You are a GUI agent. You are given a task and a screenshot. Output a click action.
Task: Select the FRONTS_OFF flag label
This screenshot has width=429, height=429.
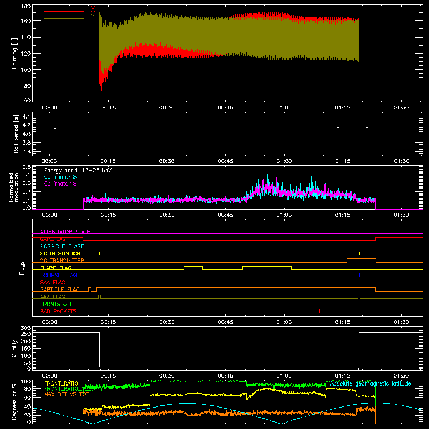tap(57, 304)
